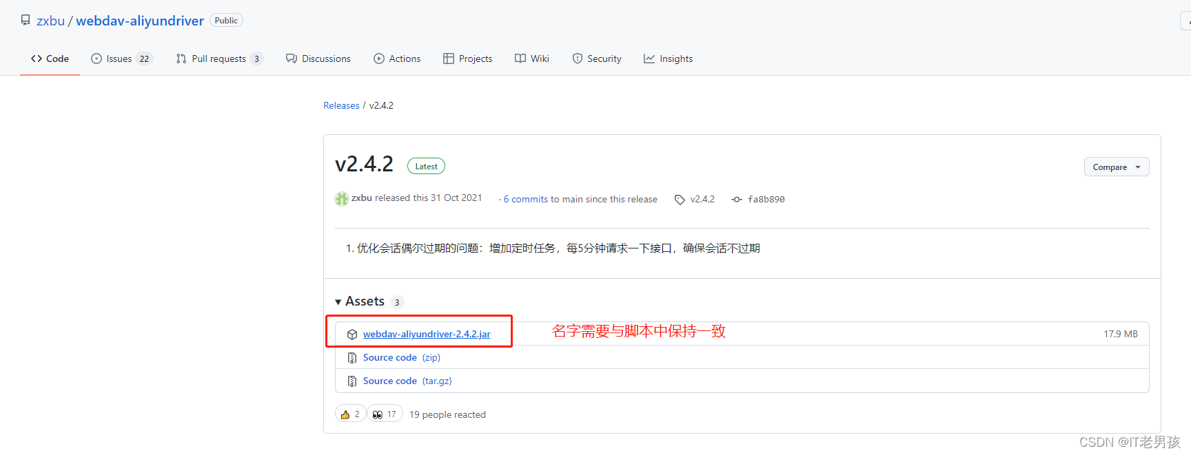The width and height of the screenshot is (1191, 455).
Task: Click the 17.9 MB file size text
Action: coord(1121,334)
